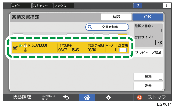Image resolution: width=174 pixels, height=107 pixels.
Task: Tap the user icon under R_SCAN0001
Action: click(25, 50)
